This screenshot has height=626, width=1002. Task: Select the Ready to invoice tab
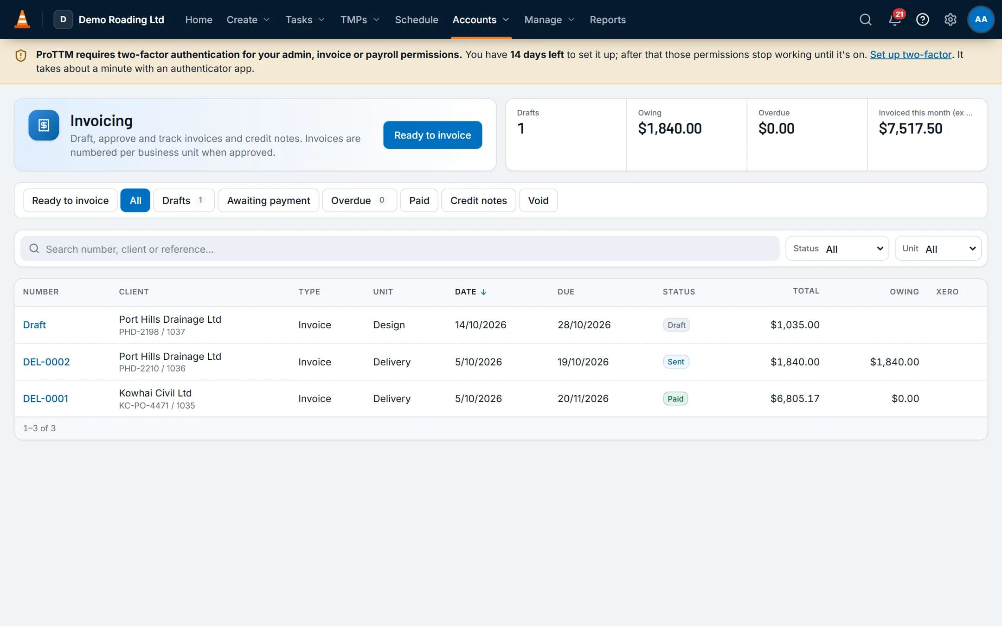(x=70, y=200)
